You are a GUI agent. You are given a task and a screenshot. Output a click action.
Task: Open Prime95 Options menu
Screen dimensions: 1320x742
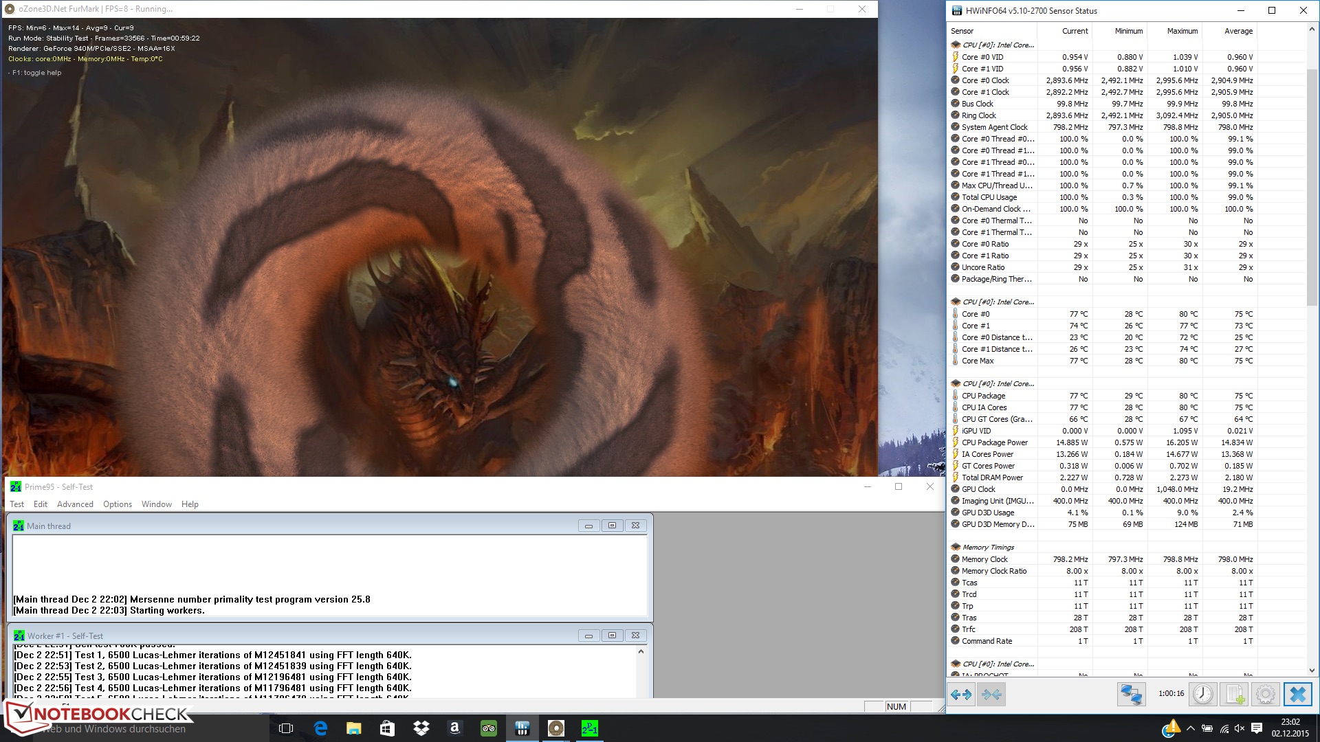(118, 504)
